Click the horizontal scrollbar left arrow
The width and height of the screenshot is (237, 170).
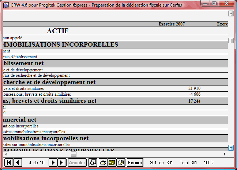[5, 154]
